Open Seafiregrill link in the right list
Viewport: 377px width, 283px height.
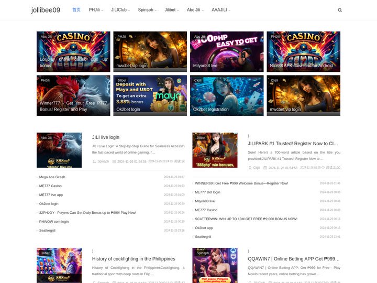tap(203, 236)
